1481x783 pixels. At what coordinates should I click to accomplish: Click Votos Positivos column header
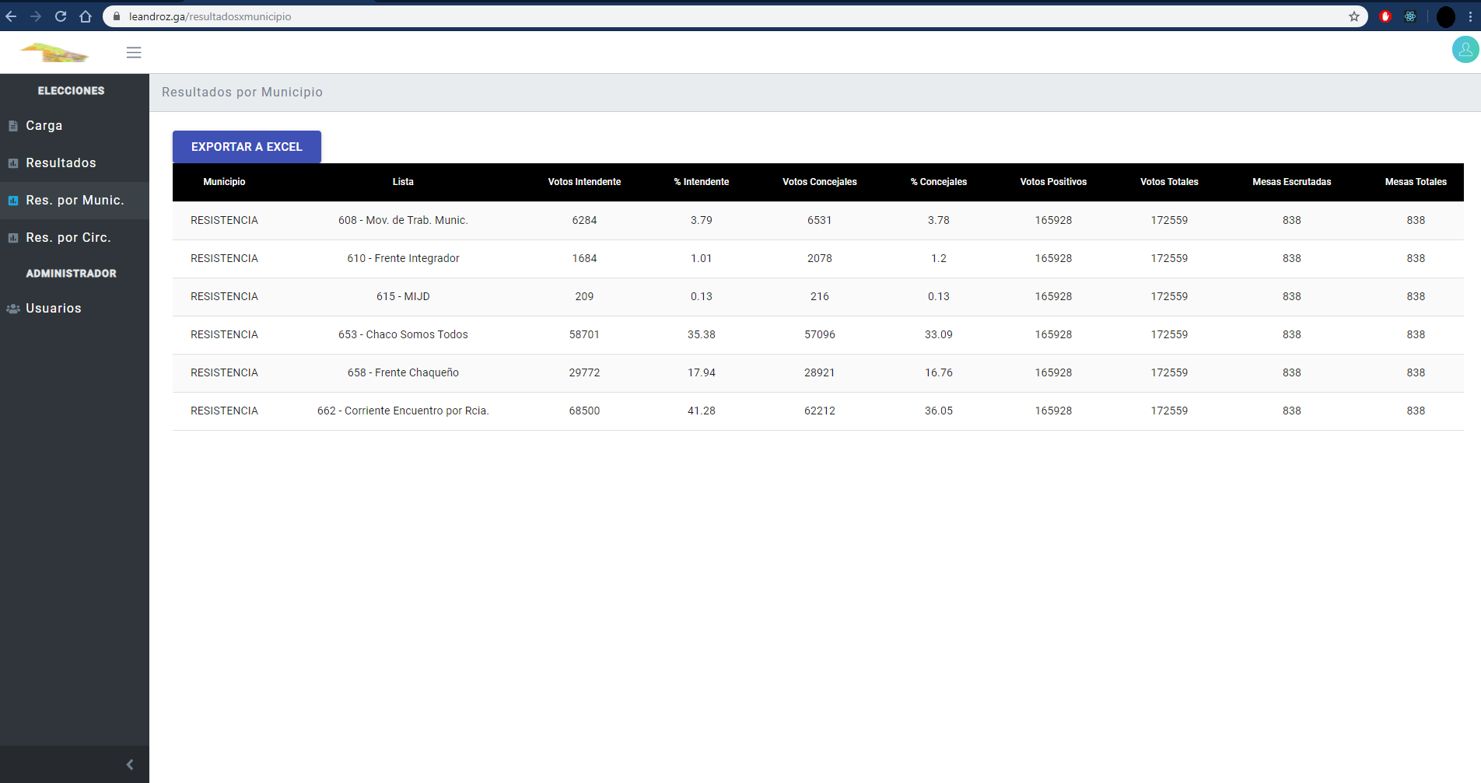click(x=1053, y=182)
